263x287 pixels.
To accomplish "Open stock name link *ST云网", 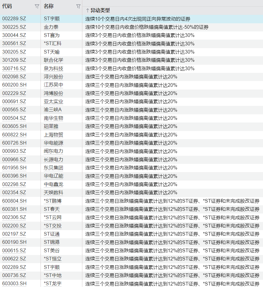I will [x=53, y=217].
